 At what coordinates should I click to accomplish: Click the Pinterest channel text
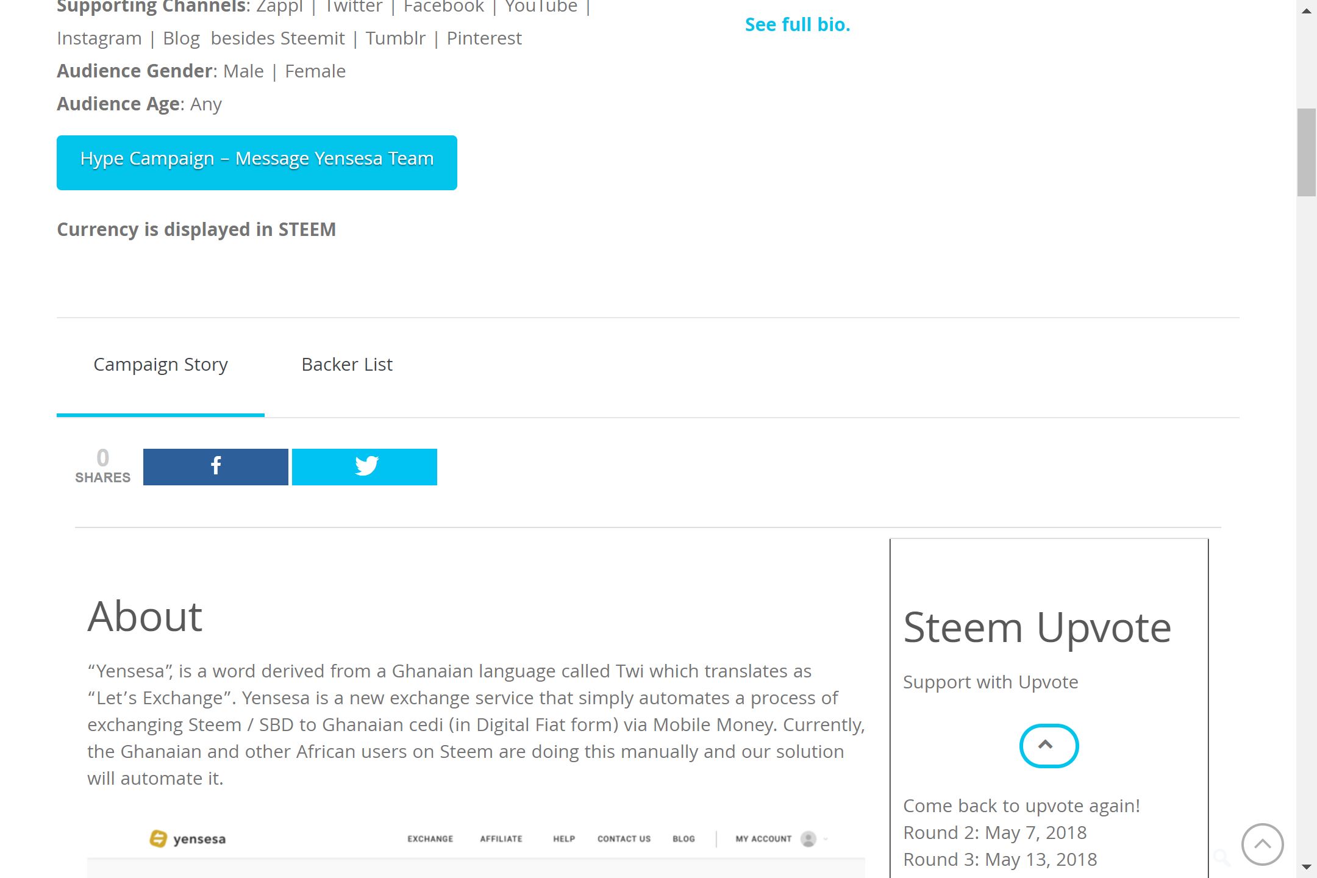[x=484, y=38]
